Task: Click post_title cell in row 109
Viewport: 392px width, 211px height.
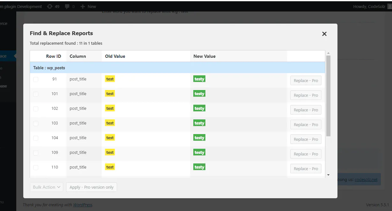Action: pyautogui.click(x=78, y=152)
